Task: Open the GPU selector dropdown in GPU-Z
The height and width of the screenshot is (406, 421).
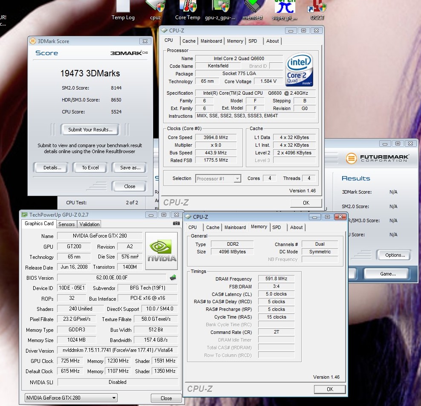Action: 71,397
